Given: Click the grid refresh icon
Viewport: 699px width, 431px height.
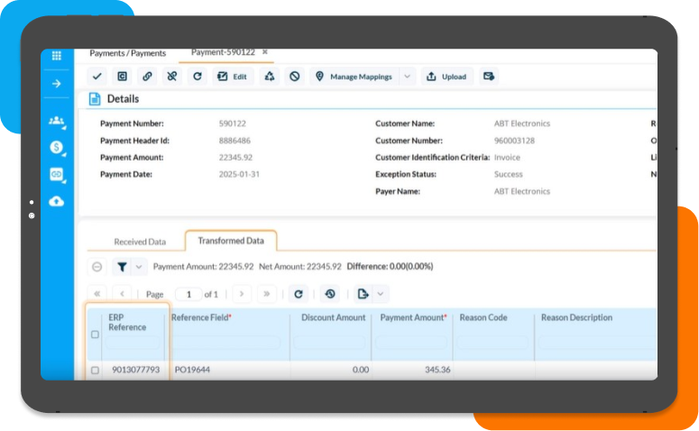Looking at the screenshot, I should (299, 294).
